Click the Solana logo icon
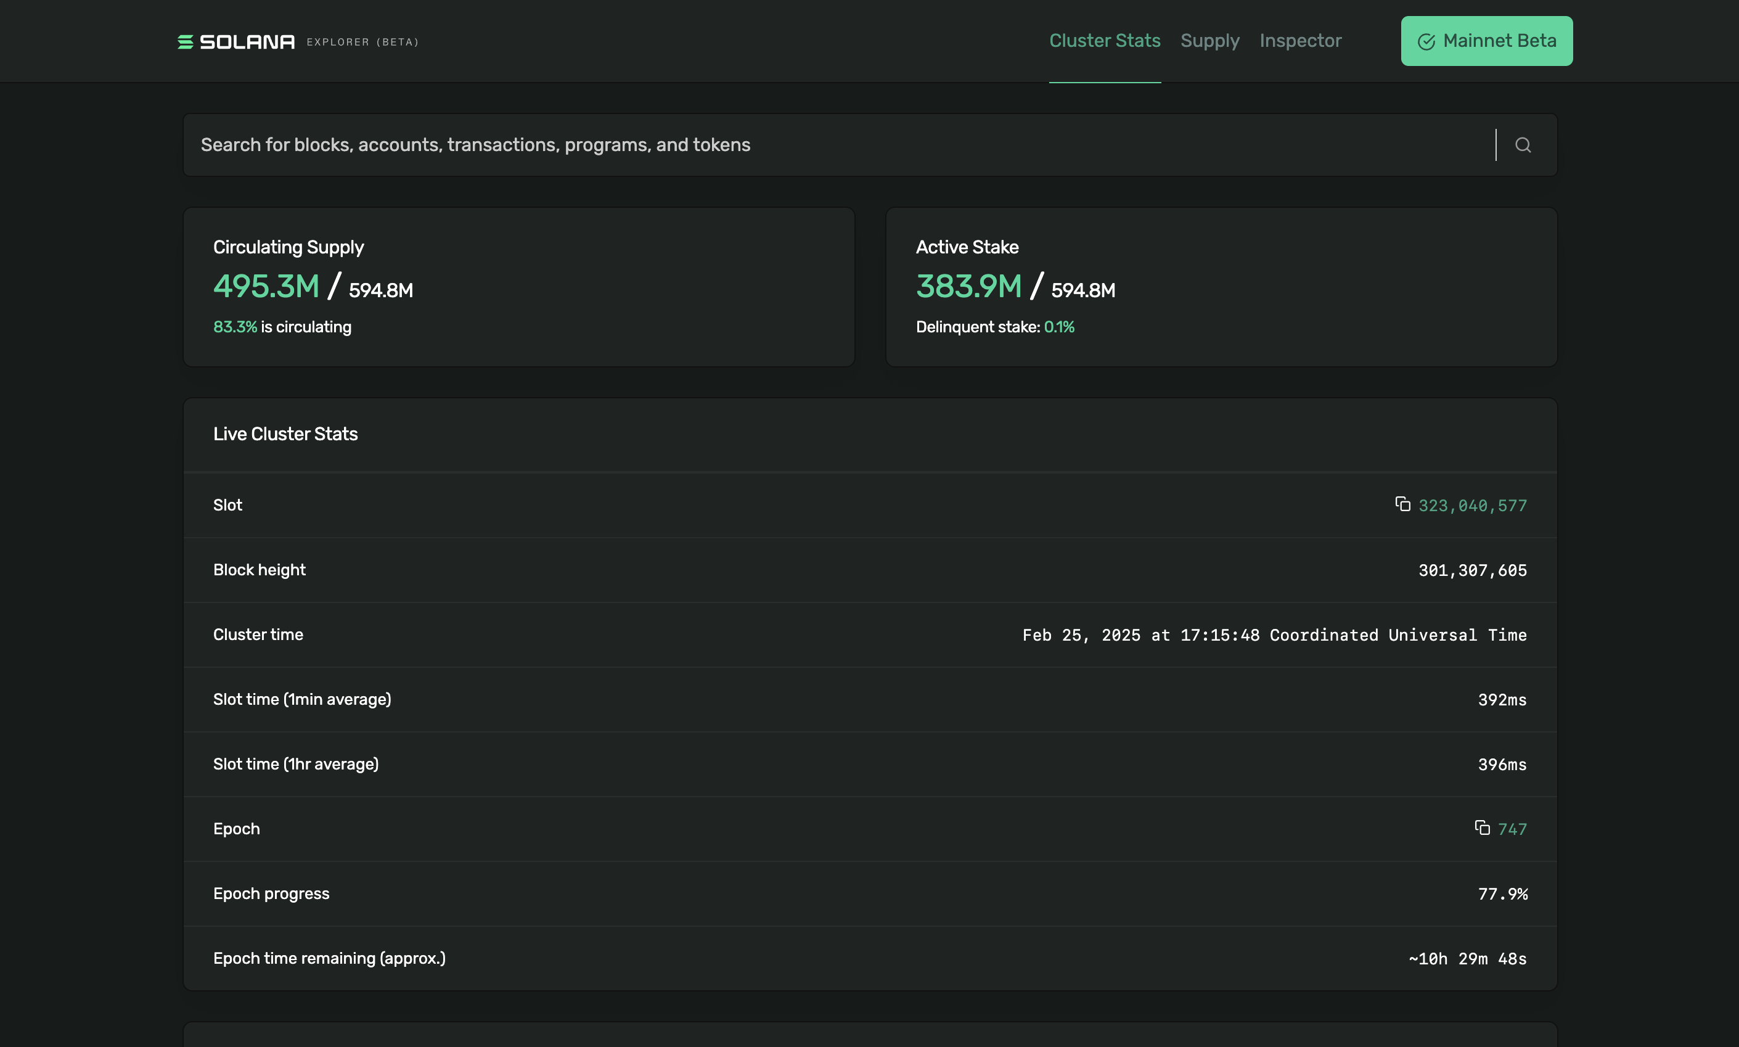The width and height of the screenshot is (1739, 1047). (186, 42)
